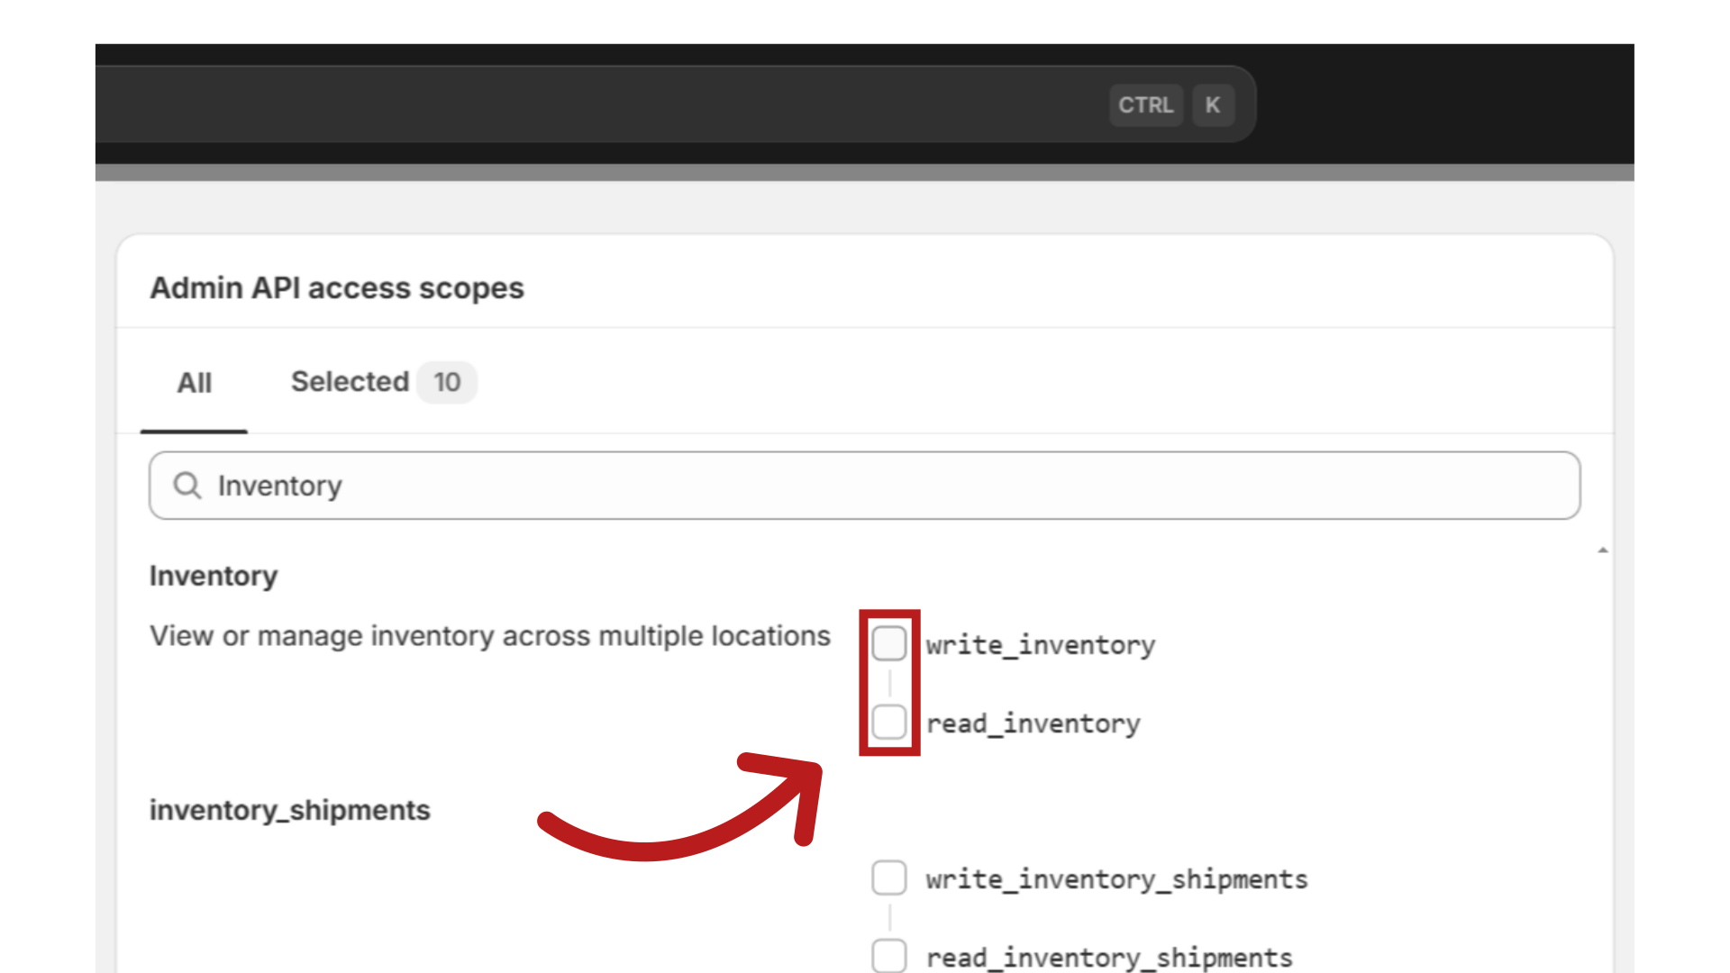This screenshot has height=973, width=1730.
Task: Open the Selected tab
Action: coord(383,382)
